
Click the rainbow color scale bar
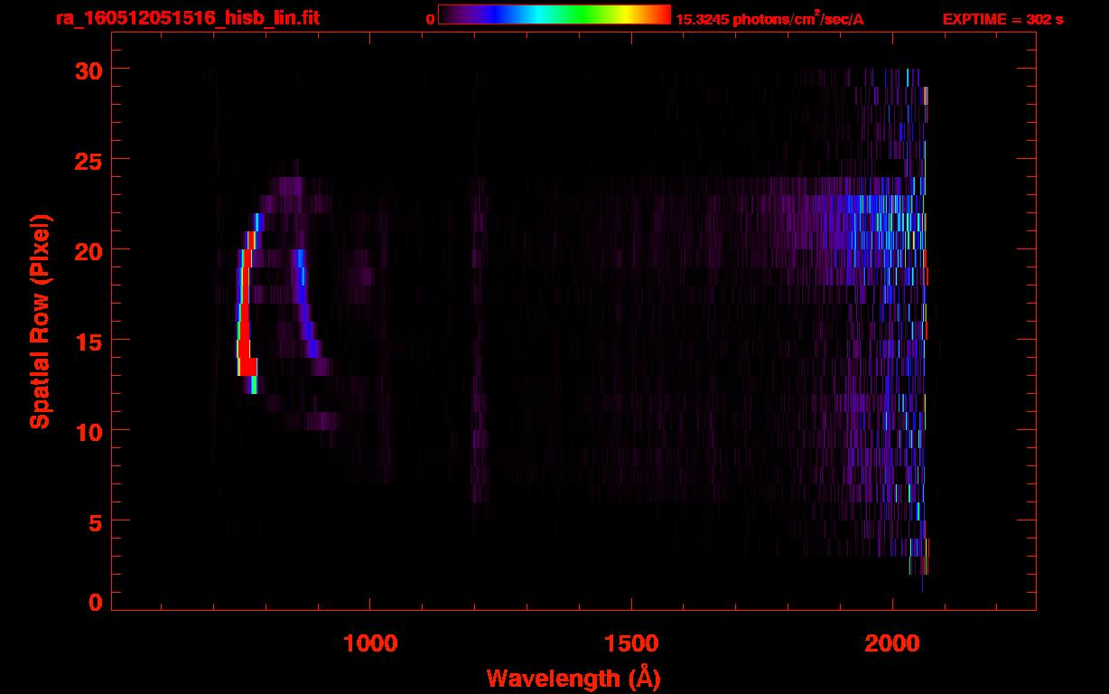(554, 14)
